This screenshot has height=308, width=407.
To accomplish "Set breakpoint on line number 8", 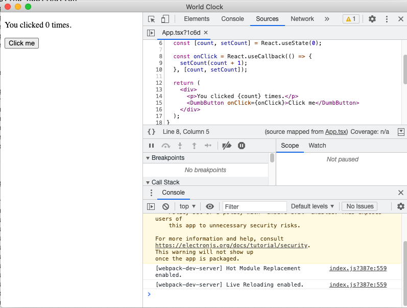I will click(x=160, y=56).
